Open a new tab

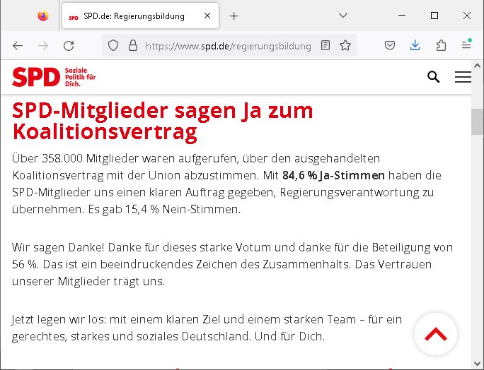(234, 16)
